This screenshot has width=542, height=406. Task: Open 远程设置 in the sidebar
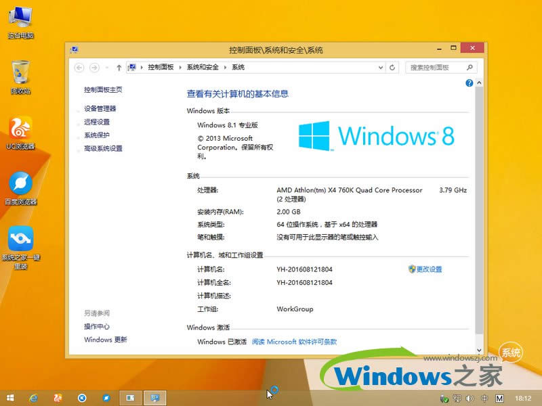coord(97,122)
